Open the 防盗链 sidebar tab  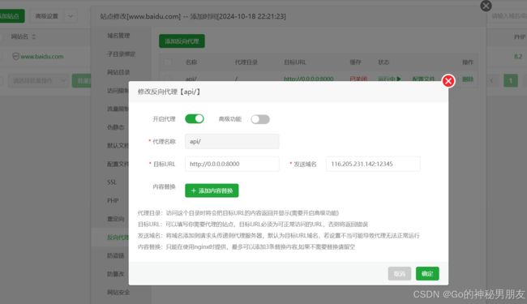tap(116, 255)
